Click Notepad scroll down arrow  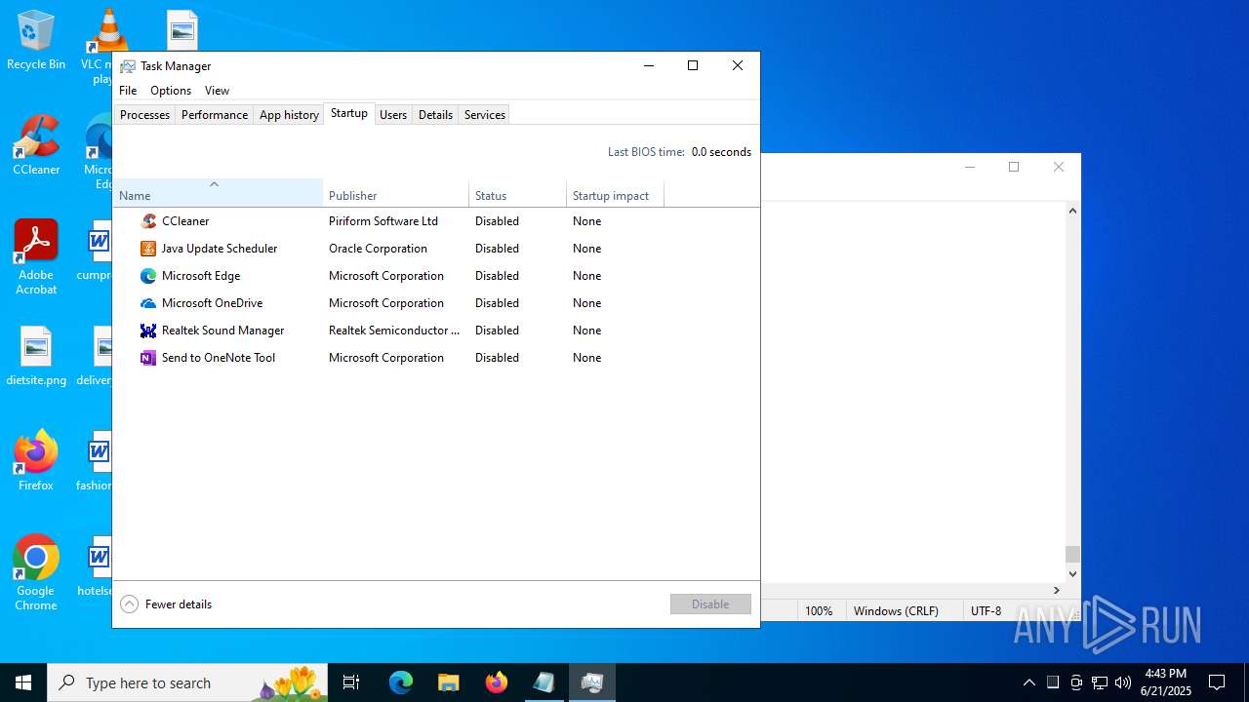(x=1072, y=573)
